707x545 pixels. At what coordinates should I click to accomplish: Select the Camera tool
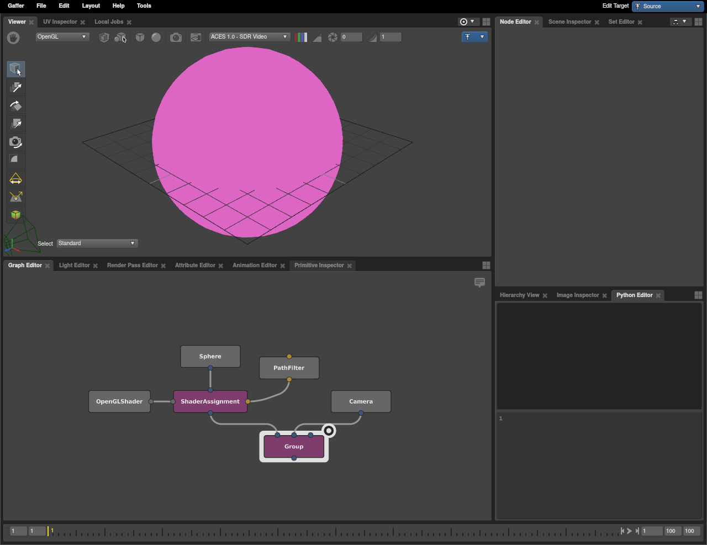click(15, 142)
